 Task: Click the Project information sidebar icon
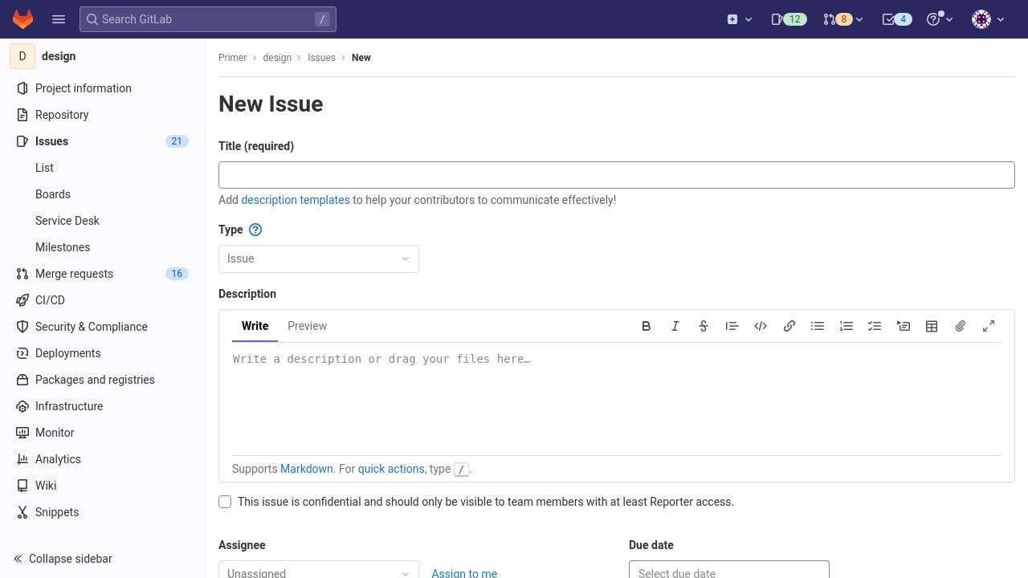[x=22, y=88]
